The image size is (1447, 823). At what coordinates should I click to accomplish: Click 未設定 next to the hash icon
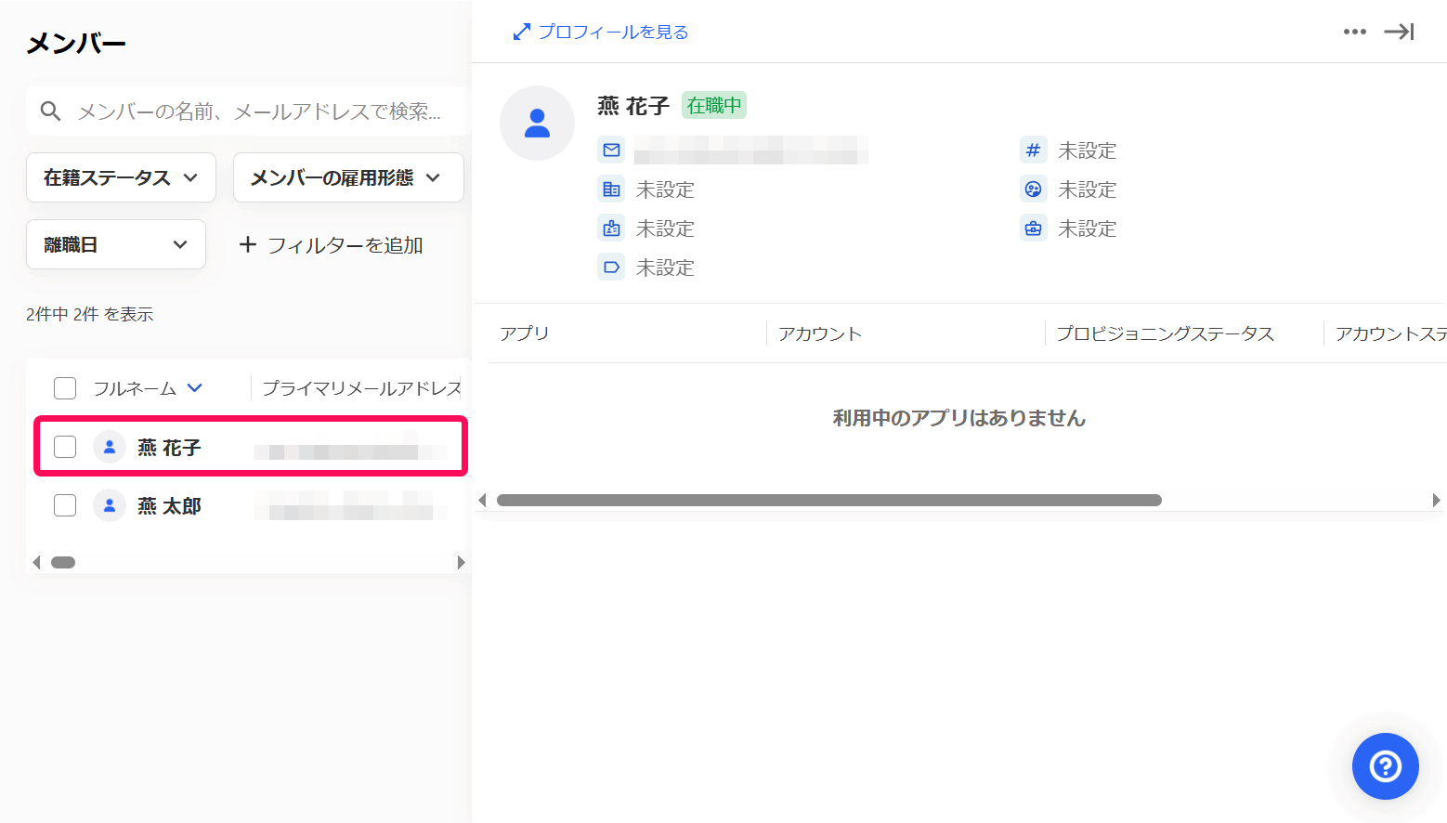point(1088,150)
